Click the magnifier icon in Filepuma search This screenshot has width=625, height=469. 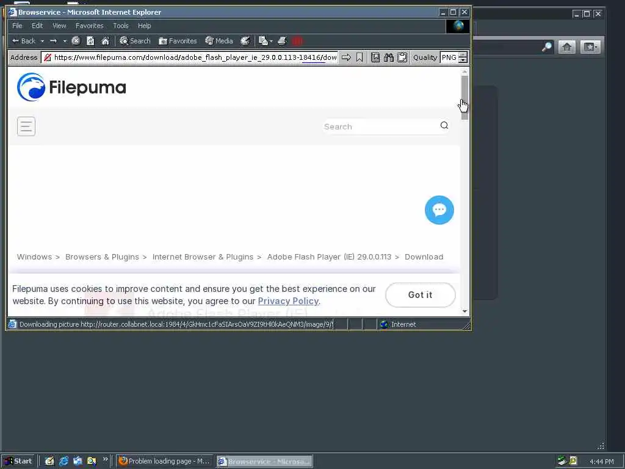pos(444,126)
